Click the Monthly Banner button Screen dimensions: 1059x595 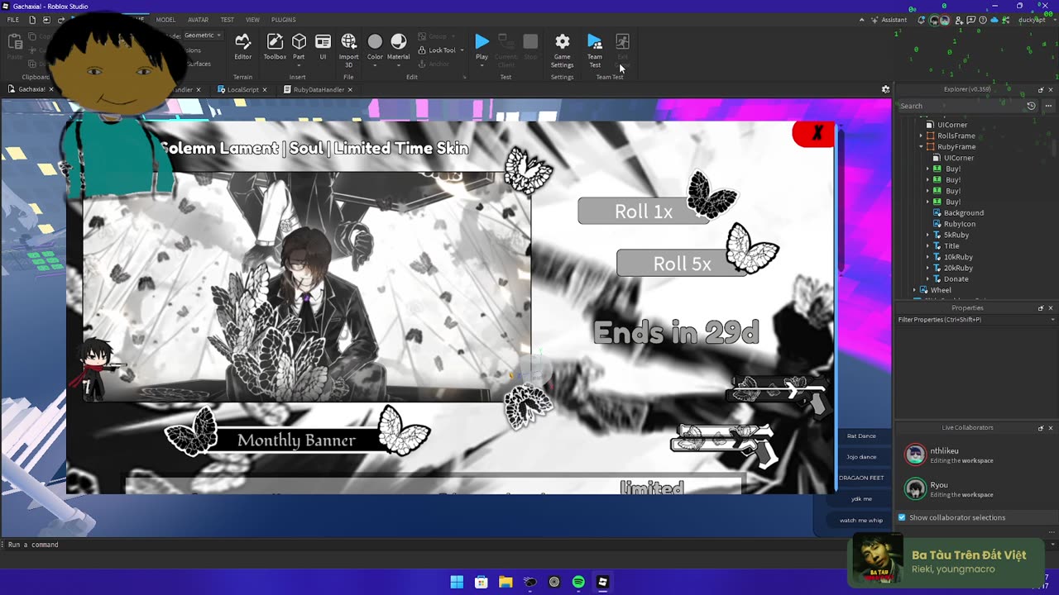[x=296, y=440]
